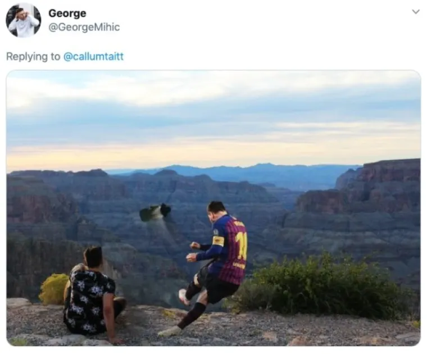
Task: Click the footballer's head in photo
Action: (217, 210)
